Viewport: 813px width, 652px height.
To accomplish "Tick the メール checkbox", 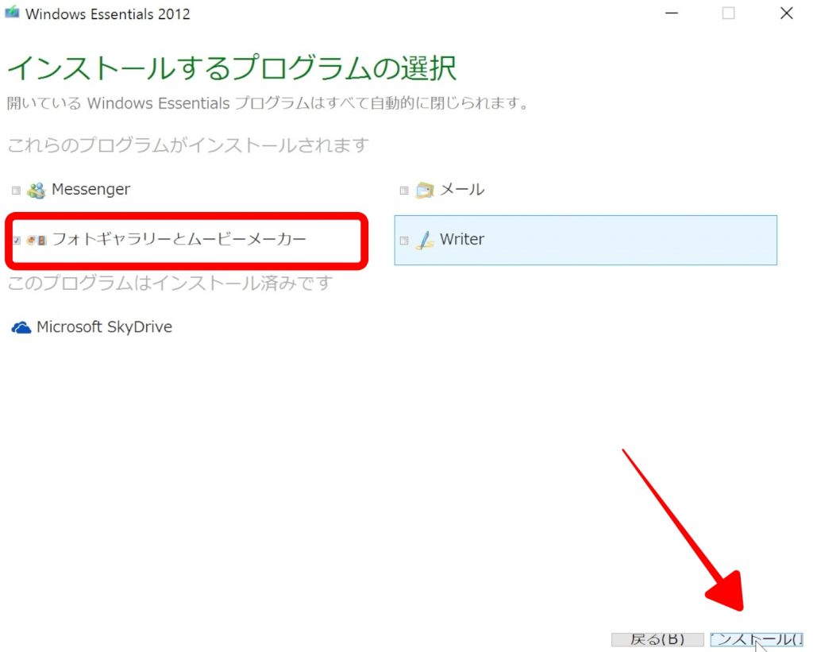I will tap(404, 191).
